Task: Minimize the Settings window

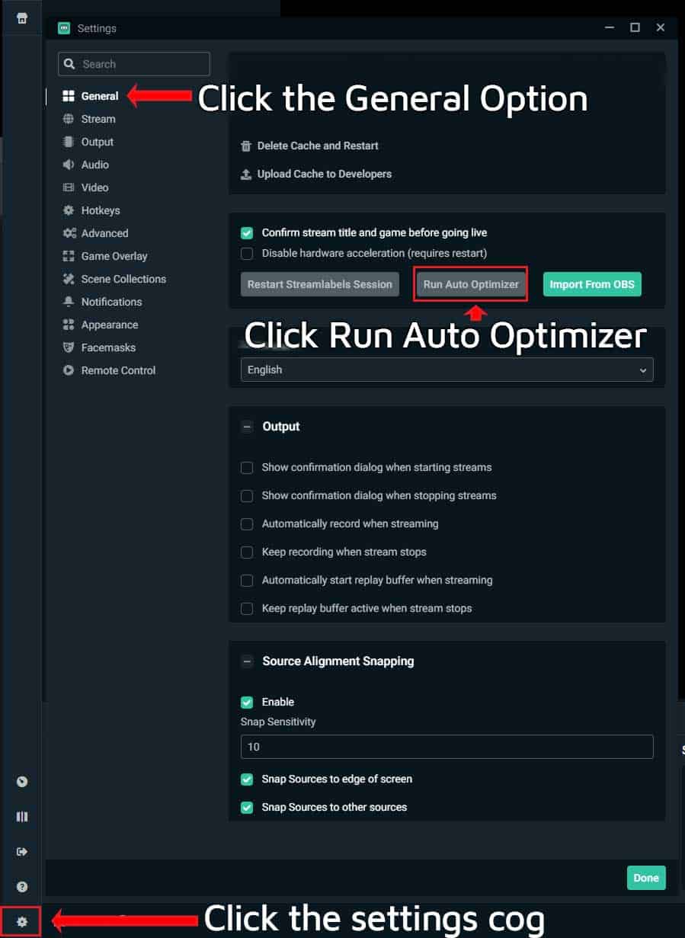Action: (610, 27)
